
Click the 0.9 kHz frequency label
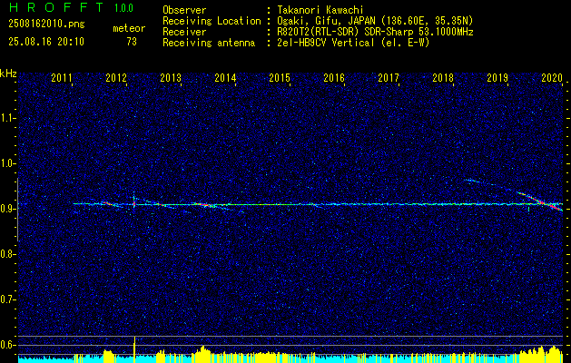[8, 209]
